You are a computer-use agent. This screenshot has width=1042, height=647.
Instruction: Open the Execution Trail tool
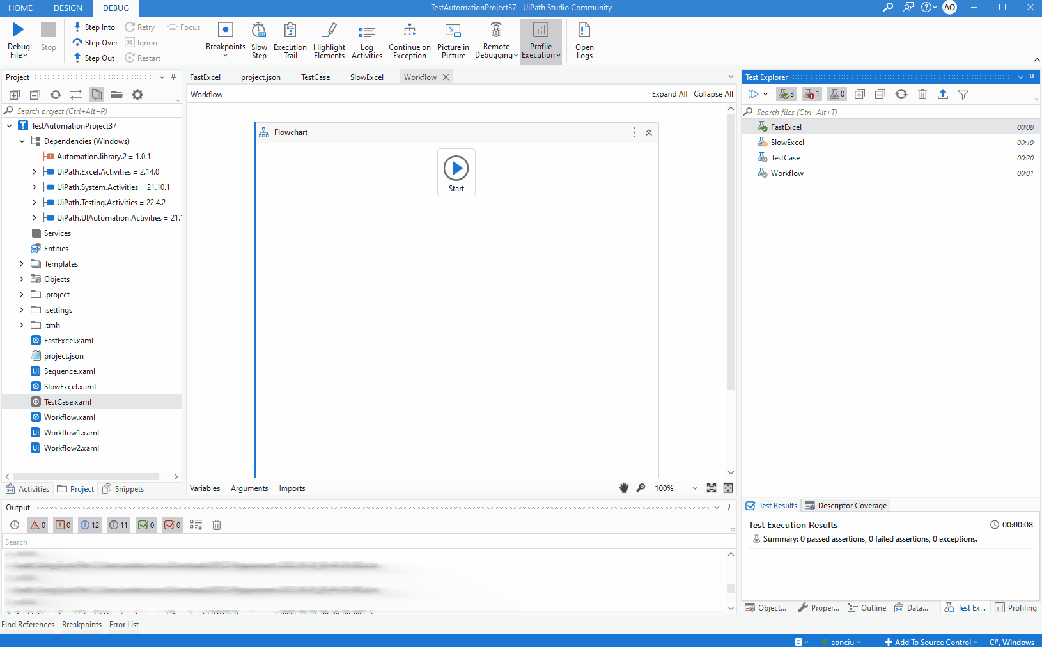[290, 41]
